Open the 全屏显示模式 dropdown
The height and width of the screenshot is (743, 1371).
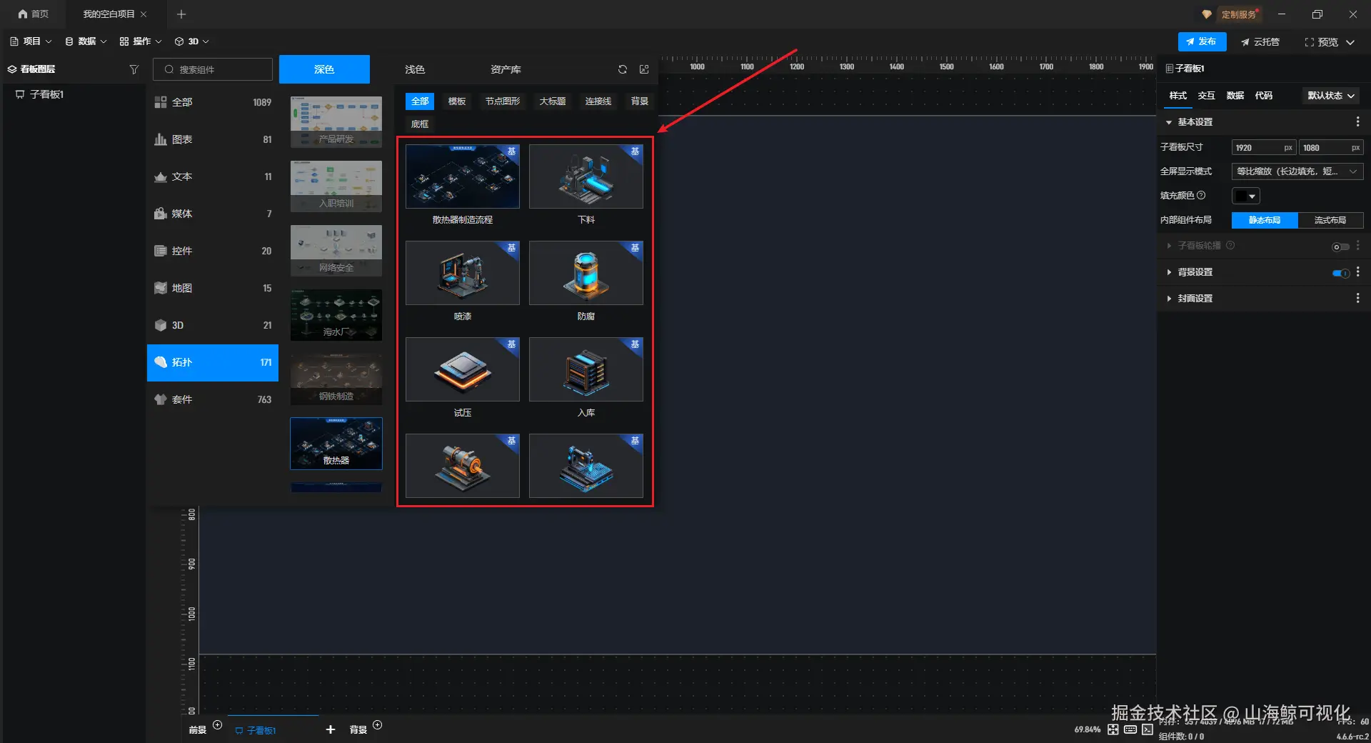[x=1297, y=171]
